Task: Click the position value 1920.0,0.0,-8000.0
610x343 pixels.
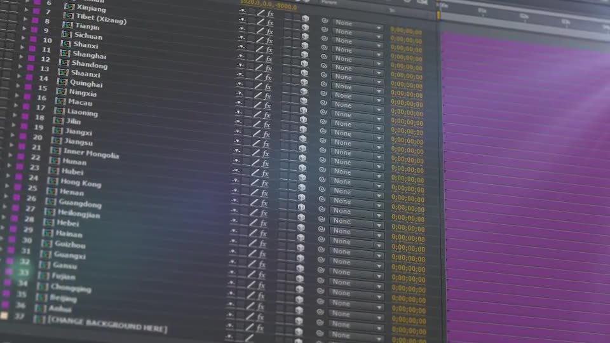Action: click(x=268, y=6)
